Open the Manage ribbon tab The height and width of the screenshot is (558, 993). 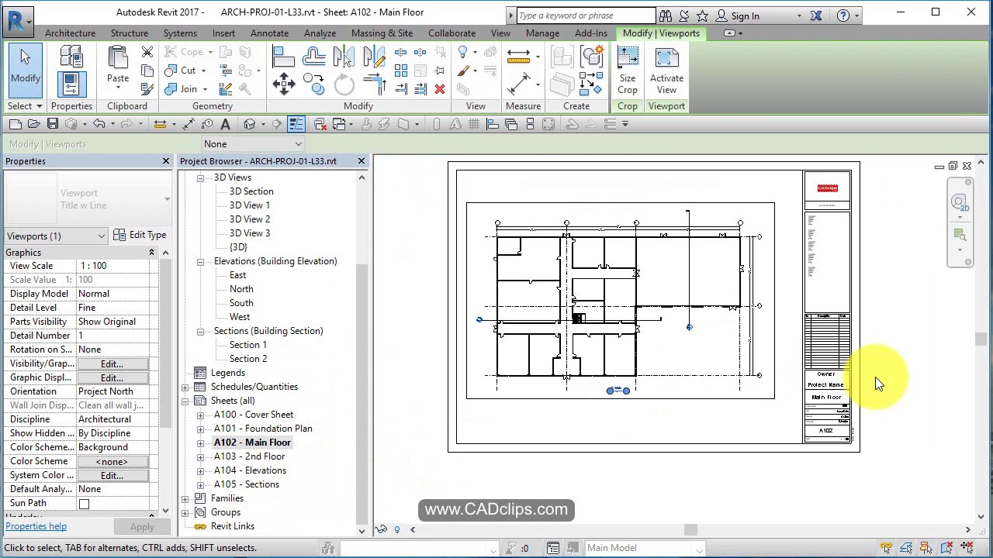[x=542, y=33]
